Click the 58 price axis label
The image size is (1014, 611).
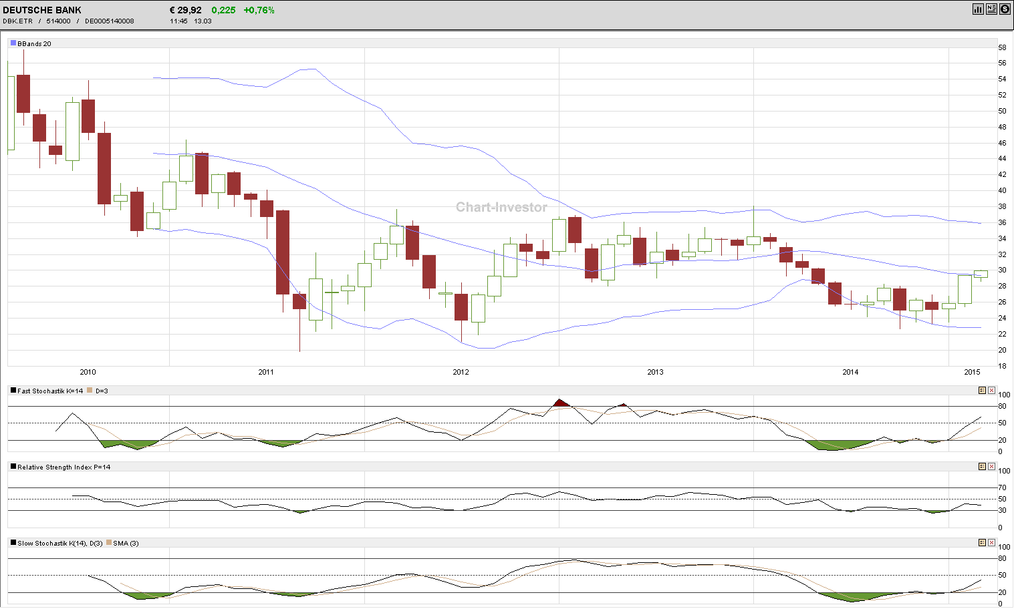point(1002,47)
